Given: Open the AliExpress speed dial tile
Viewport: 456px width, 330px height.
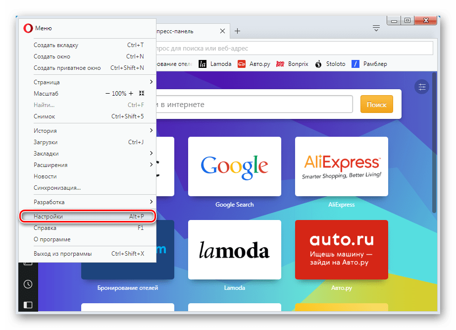Looking at the screenshot, I should tap(342, 166).
